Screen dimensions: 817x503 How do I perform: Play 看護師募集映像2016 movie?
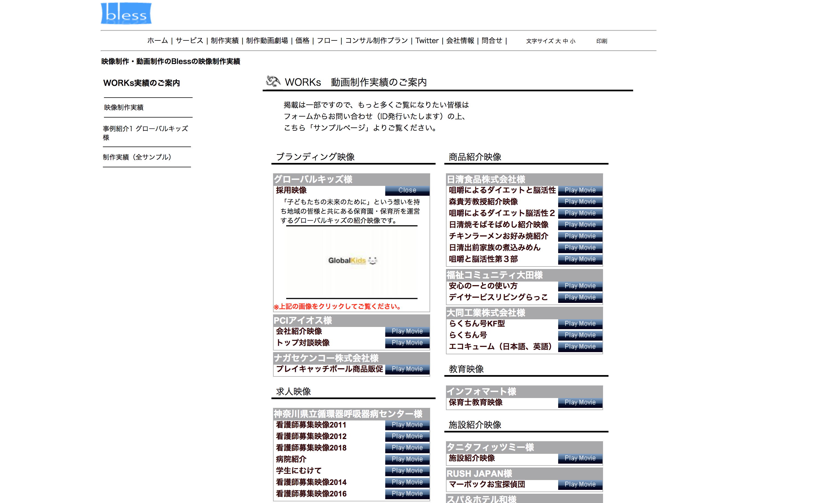tap(407, 494)
